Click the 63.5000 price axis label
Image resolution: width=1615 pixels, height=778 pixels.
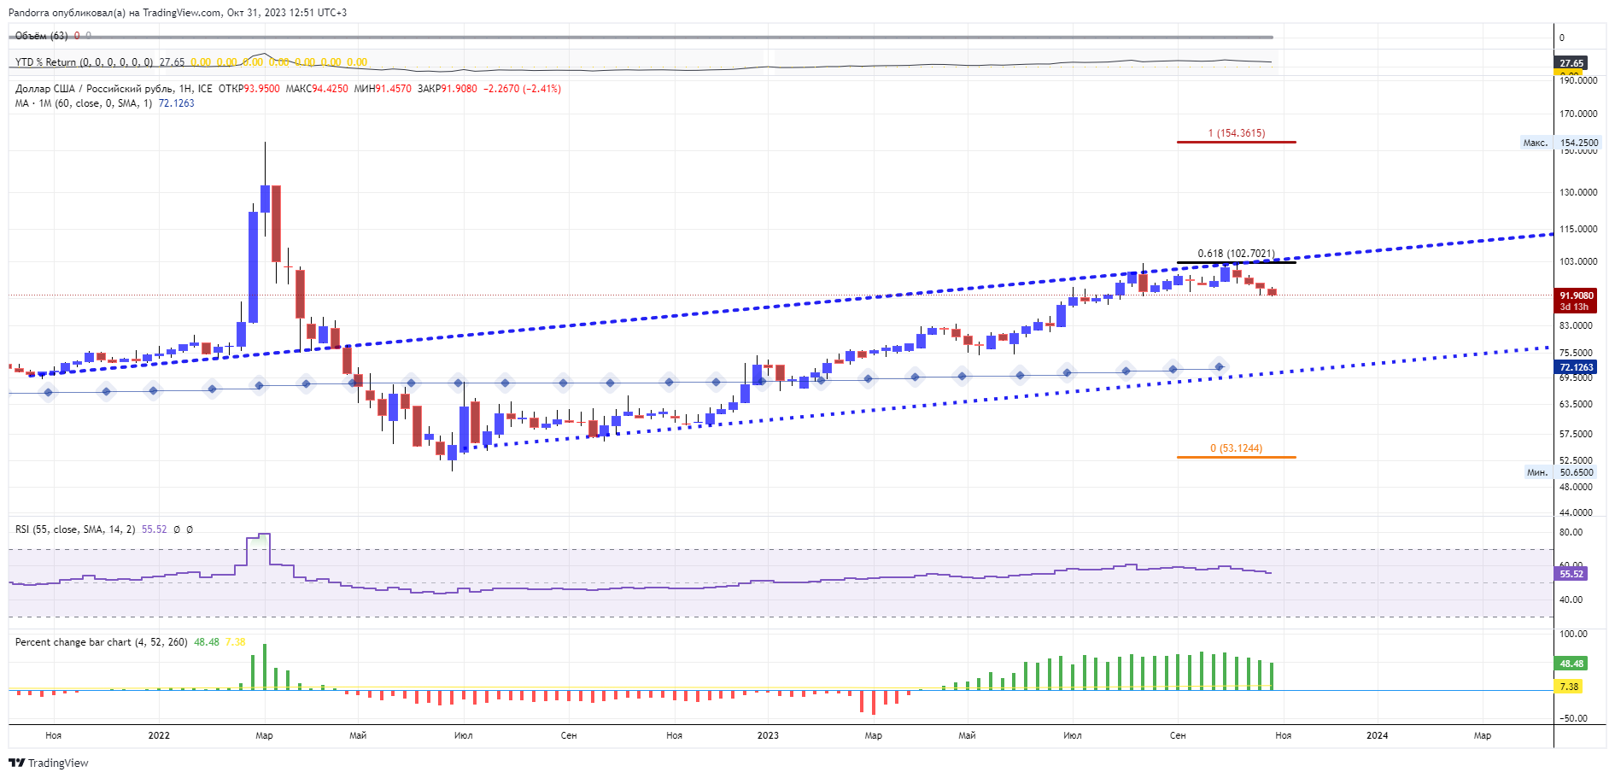(x=1576, y=404)
